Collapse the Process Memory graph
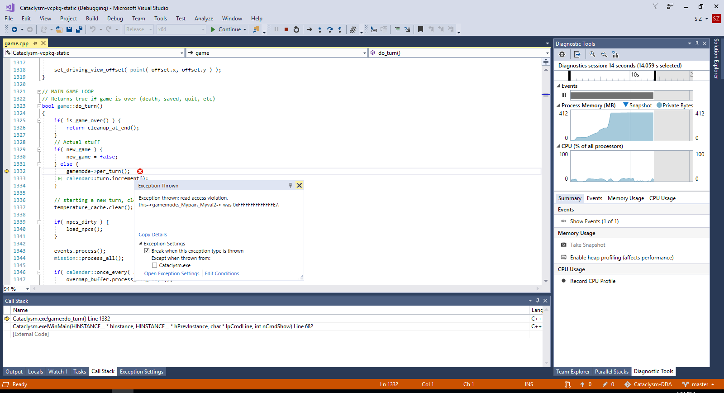Image resolution: width=724 pixels, height=393 pixels. pos(558,105)
